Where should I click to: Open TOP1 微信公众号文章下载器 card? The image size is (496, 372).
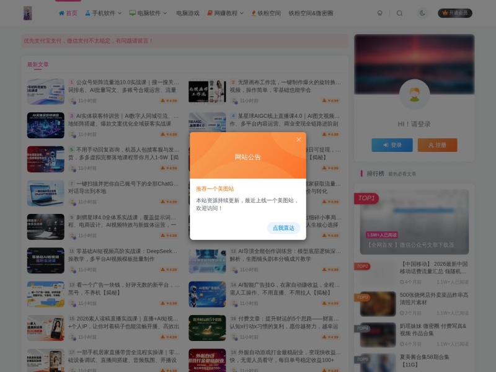pyautogui.click(x=414, y=222)
